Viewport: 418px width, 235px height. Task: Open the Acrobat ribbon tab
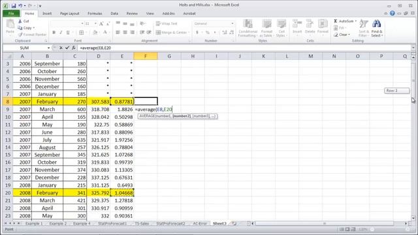point(189,13)
